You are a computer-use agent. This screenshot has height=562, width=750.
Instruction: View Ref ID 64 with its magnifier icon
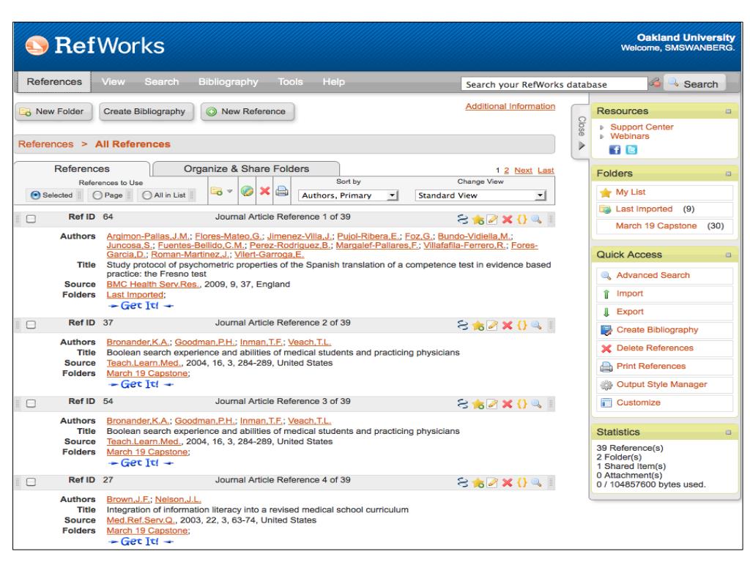point(536,219)
